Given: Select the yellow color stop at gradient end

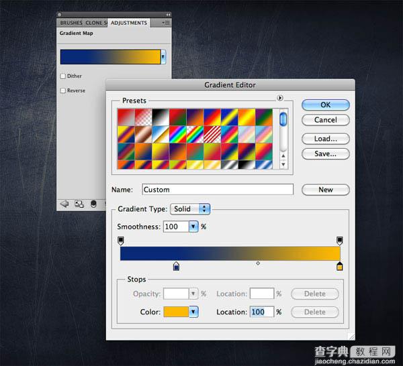Looking at the screenshot, I should (x=339, y=266).
